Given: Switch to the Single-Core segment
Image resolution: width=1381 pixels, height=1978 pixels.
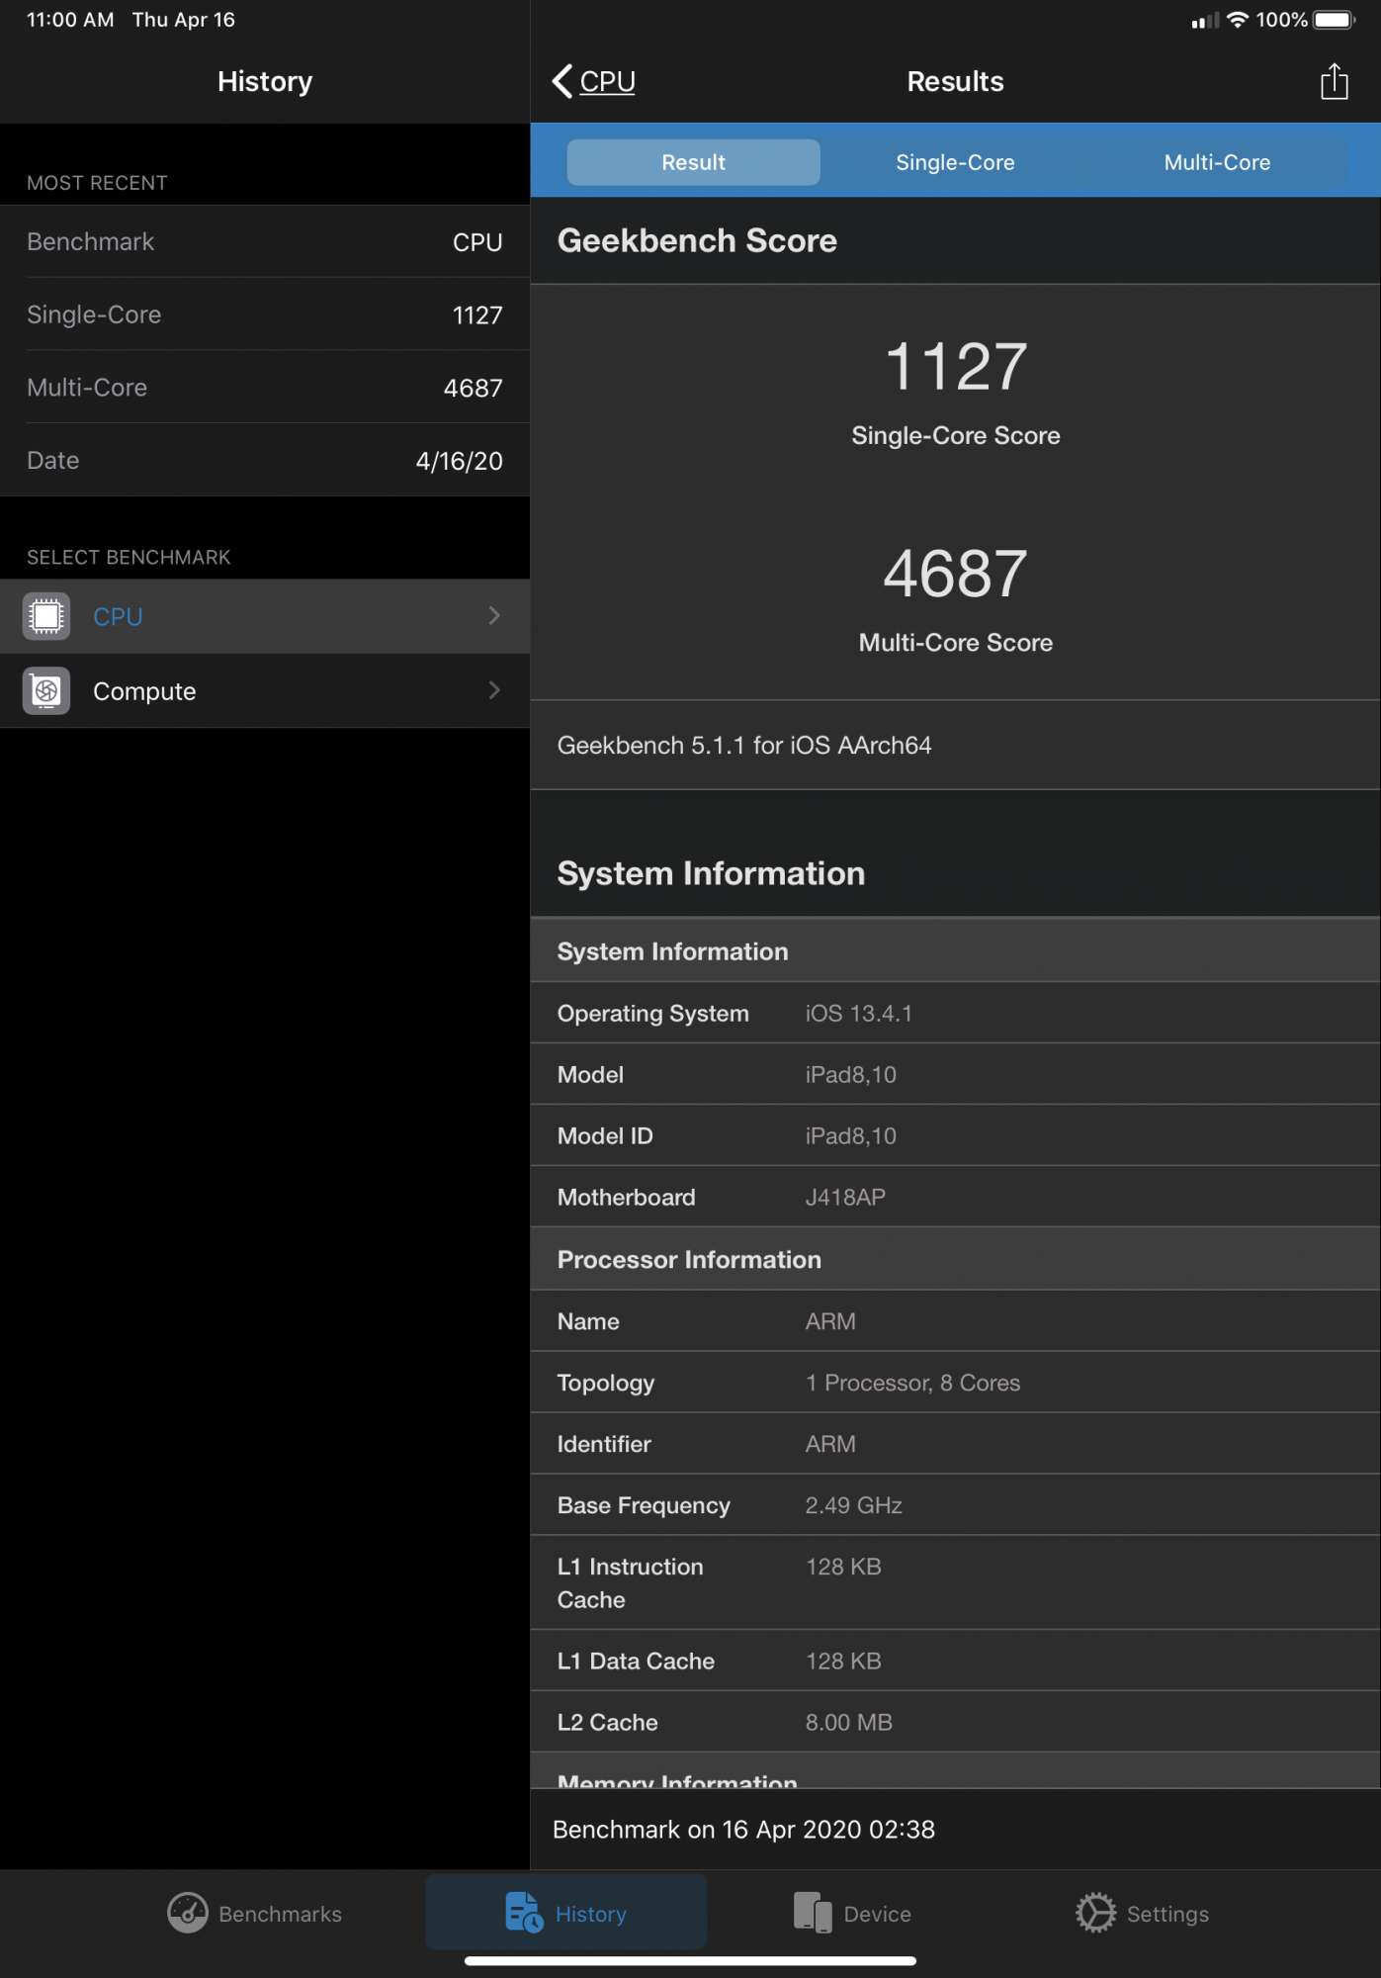Looking at the screenshot, I should 955,162.
